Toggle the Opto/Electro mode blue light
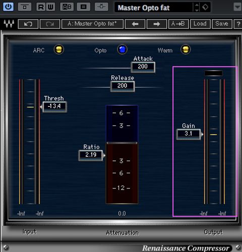This screenshot has height=252, width=242. pyautogui.click(x=122, y=49)
